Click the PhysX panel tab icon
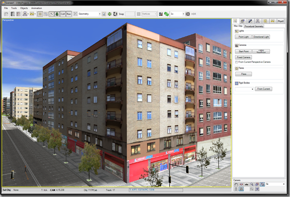290x197 pixels. pyautogui.click(x=280, y=21)
